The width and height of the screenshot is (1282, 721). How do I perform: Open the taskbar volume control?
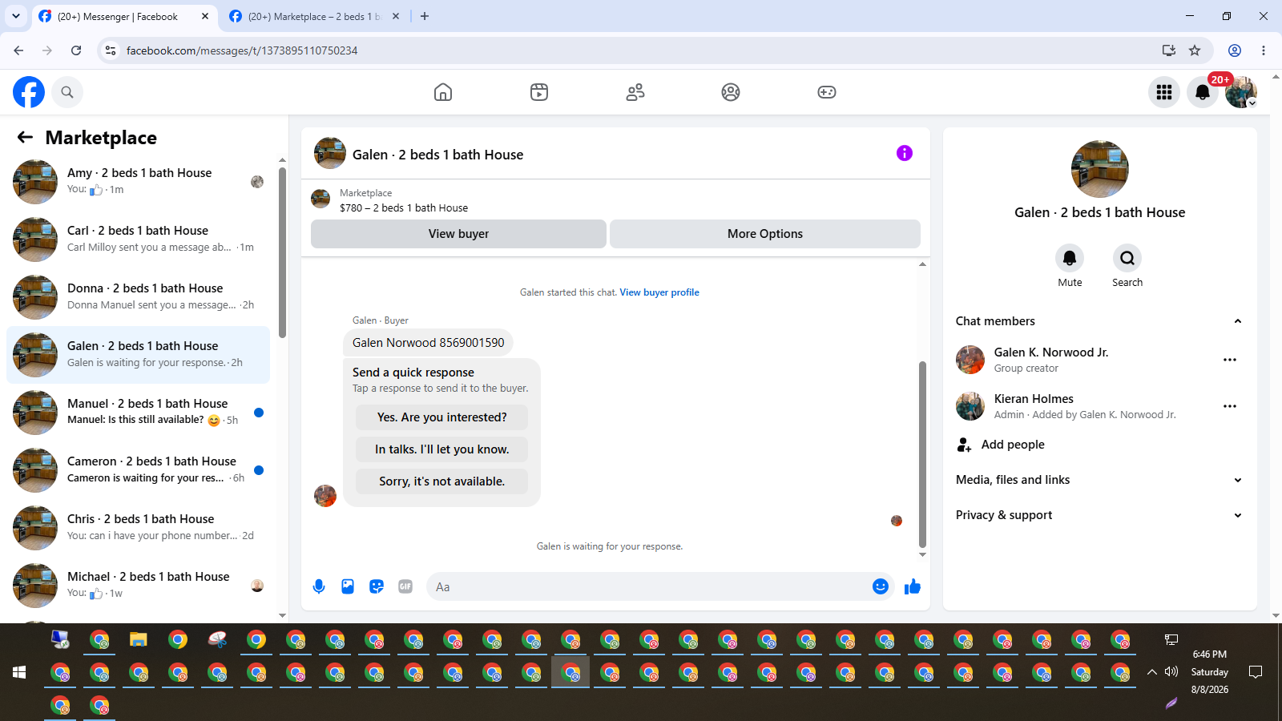1171,672
